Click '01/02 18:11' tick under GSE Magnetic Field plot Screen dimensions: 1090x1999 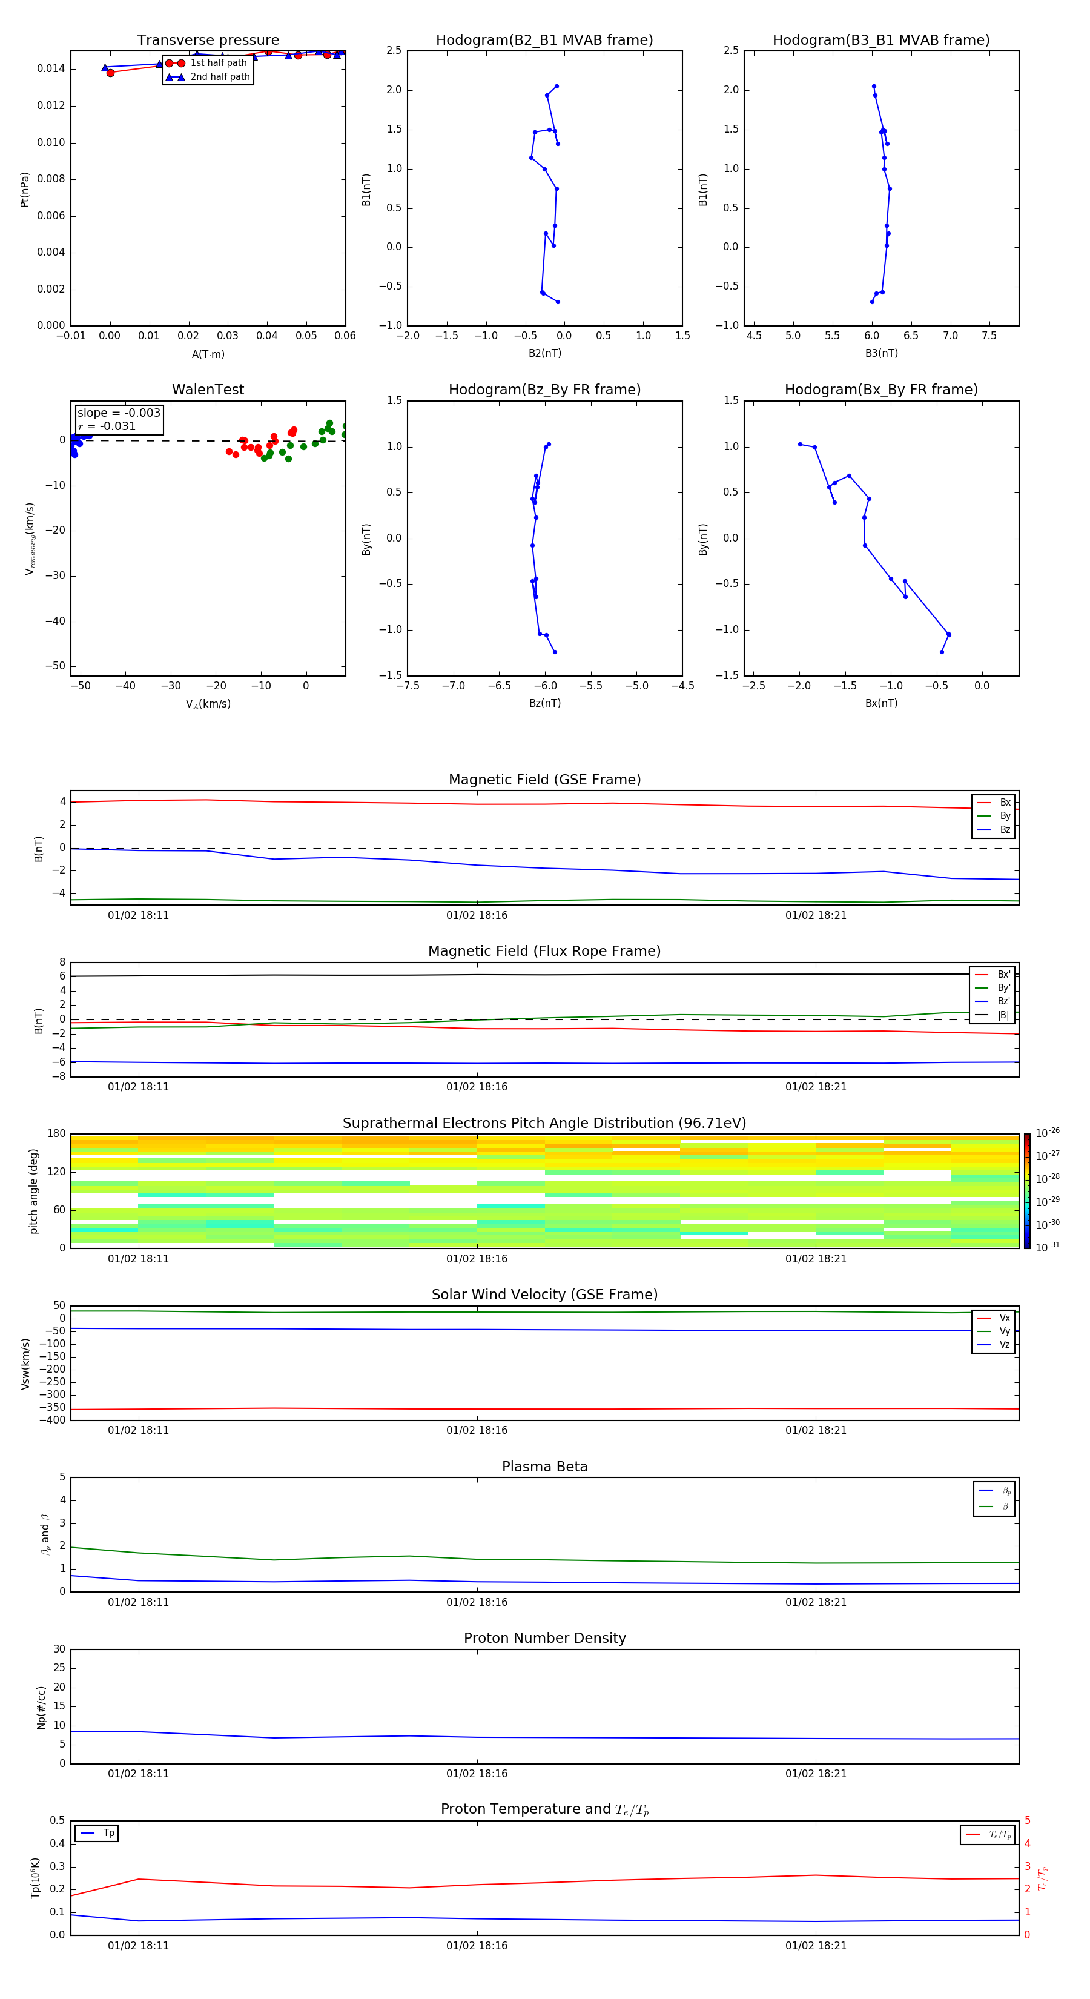[138, 916]
